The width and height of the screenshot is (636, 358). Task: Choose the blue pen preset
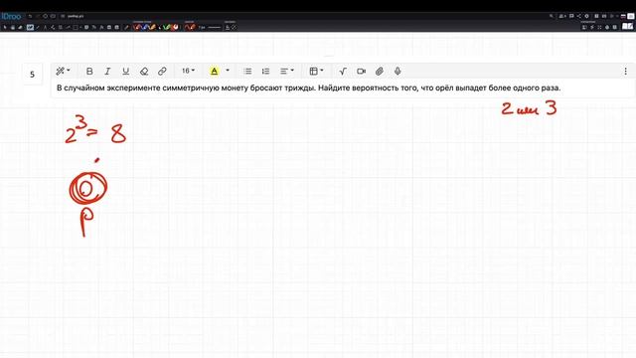pyautogui.click(x=145, y=27)
